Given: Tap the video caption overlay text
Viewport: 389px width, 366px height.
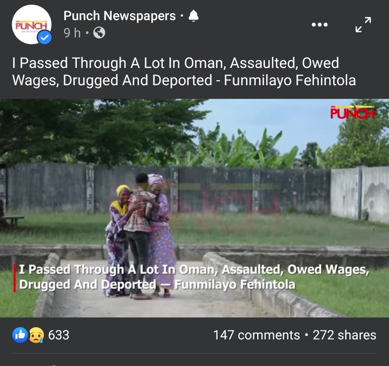Looking at the screenshot, I should coord(194,277).
